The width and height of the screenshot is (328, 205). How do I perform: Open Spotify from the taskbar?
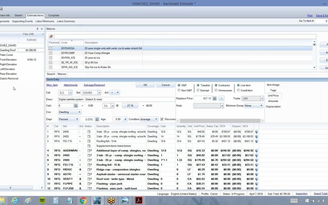pos(42,200)
